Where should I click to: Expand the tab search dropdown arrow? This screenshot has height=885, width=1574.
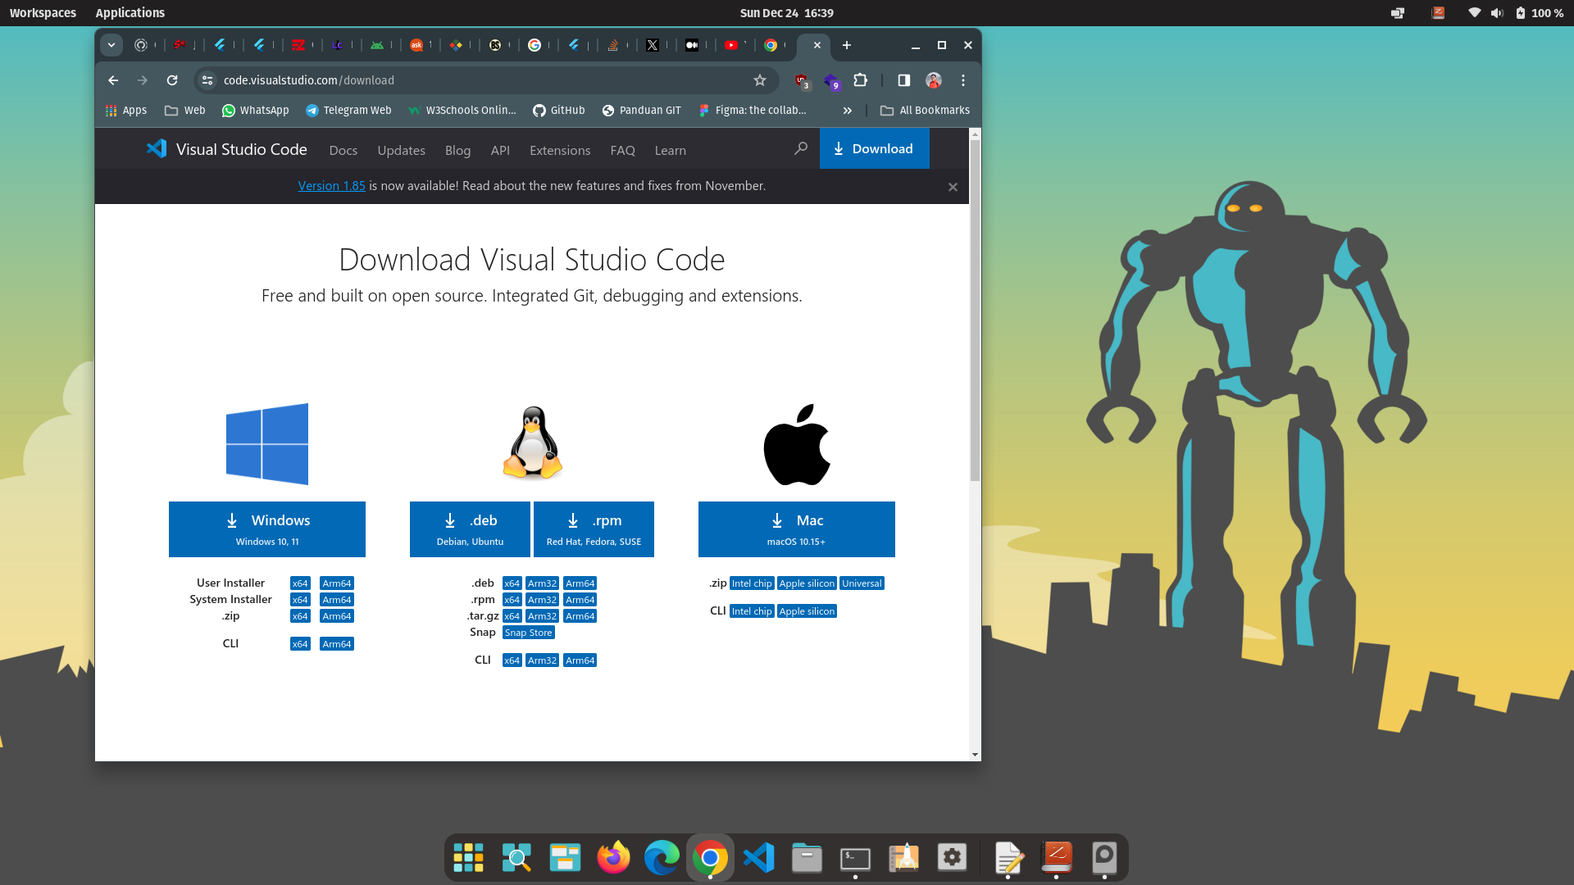coord(111,45)
